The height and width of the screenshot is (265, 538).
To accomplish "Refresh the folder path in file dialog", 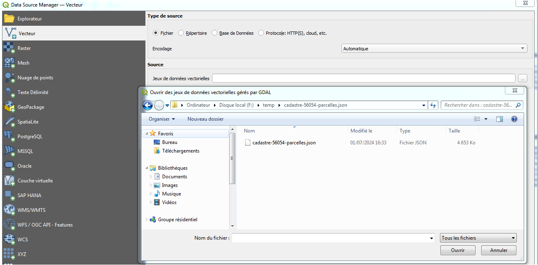I will 433,105.
